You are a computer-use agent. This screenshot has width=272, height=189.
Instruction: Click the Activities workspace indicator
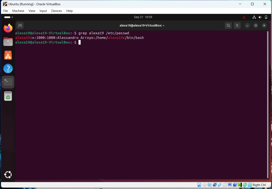click(8, 17)
